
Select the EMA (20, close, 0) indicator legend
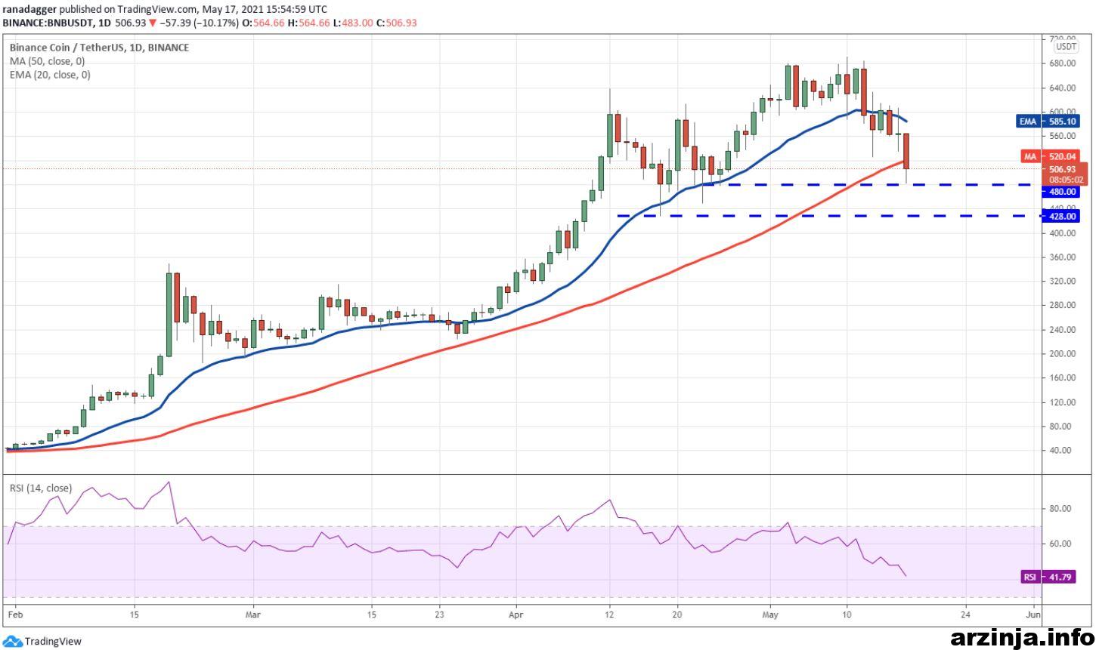point(50,75)
